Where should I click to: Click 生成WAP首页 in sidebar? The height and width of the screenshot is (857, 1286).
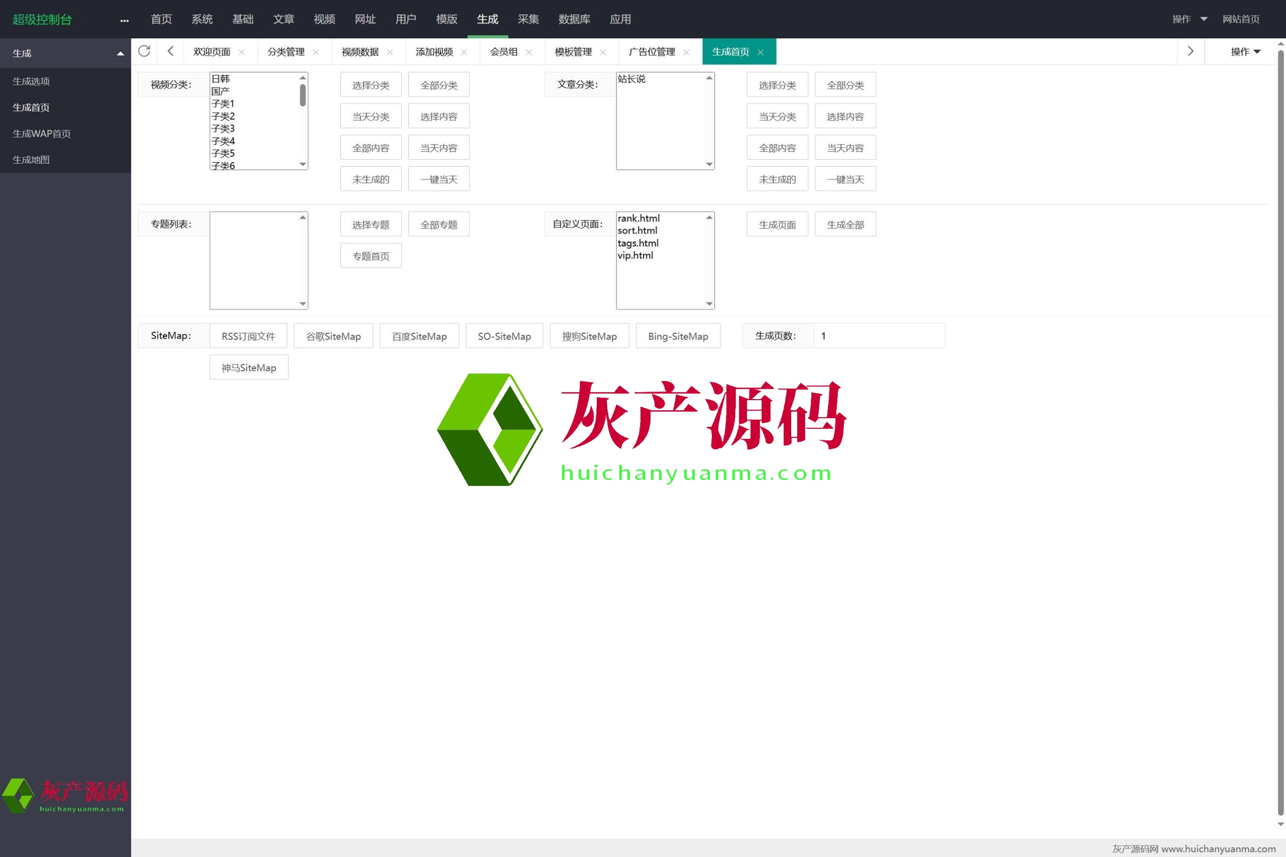(42, 134)
